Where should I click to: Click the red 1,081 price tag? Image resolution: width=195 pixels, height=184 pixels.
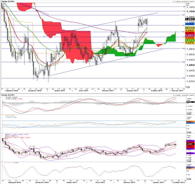pyautogui.click(x=190, y=33)
